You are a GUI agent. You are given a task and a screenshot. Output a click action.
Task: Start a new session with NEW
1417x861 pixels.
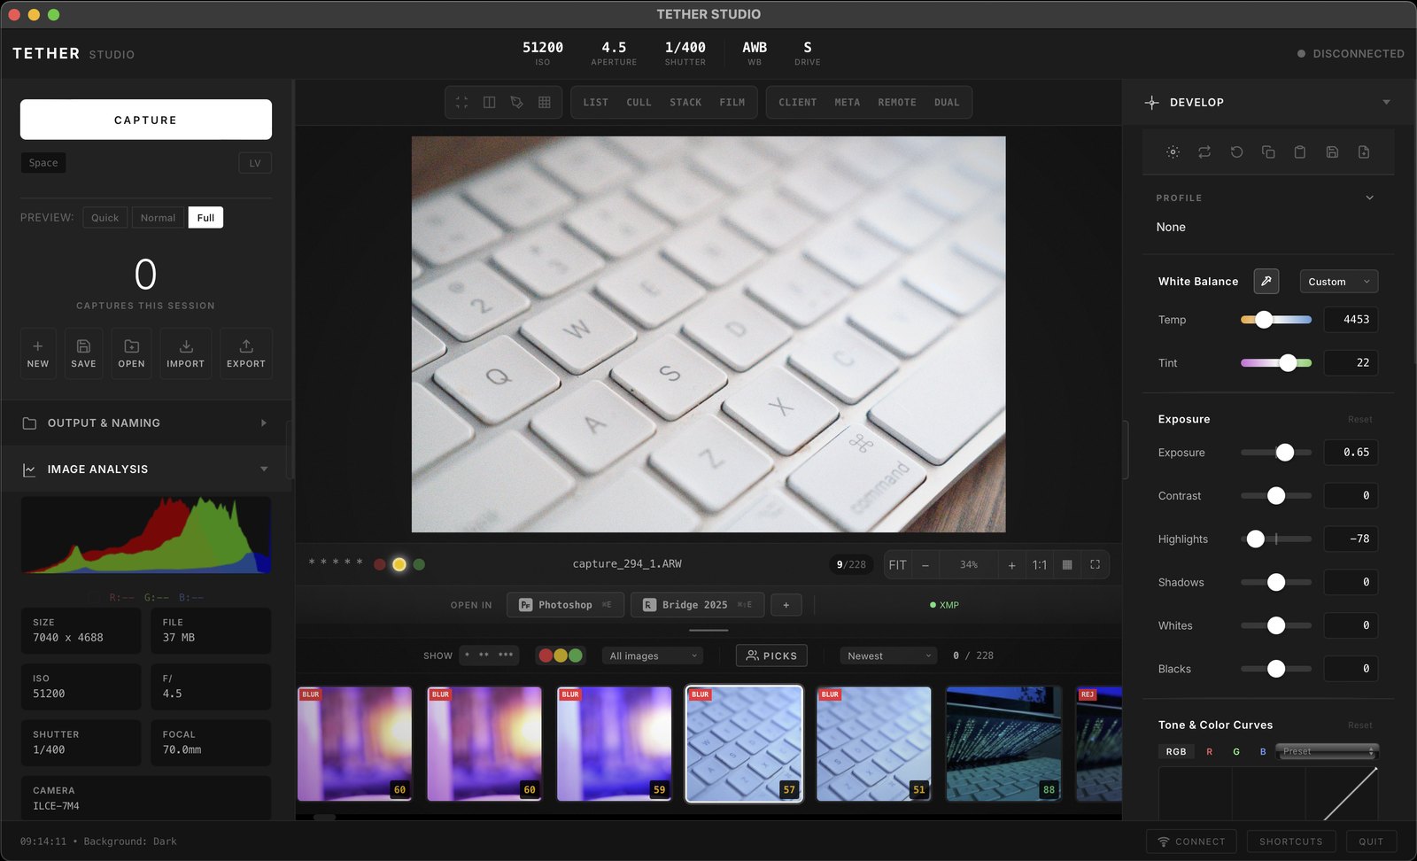click(x=38, y=353)
